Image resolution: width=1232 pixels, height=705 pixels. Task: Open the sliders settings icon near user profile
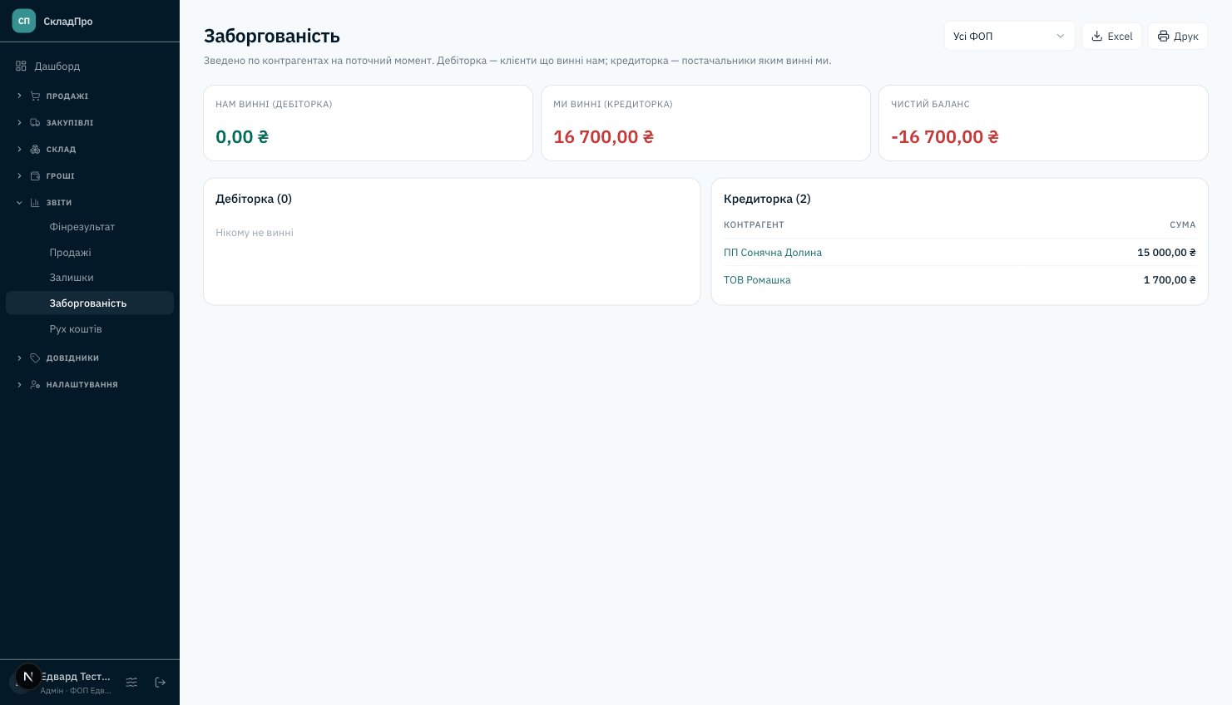click(x=131, y=682)
